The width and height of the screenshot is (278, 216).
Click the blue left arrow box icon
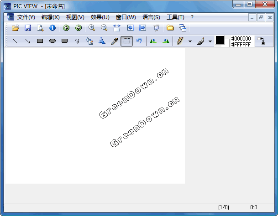tap(131, 28)
